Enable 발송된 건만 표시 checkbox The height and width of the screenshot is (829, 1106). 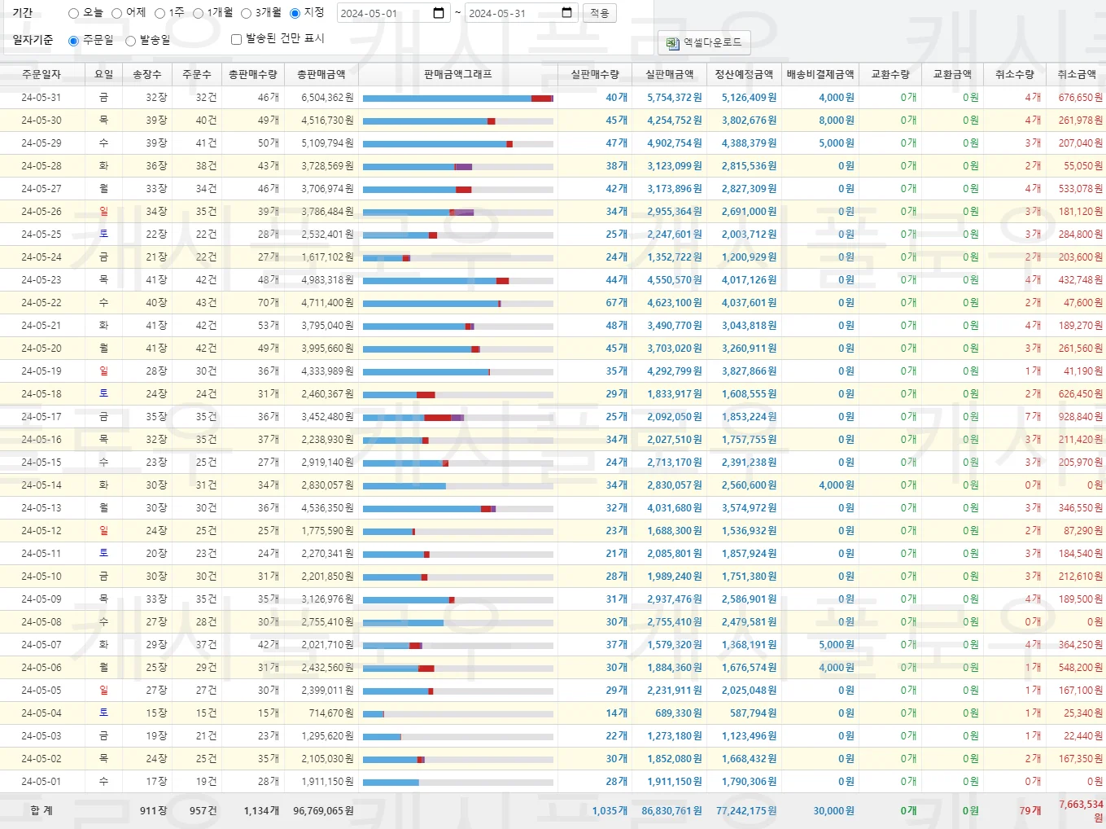236,39
